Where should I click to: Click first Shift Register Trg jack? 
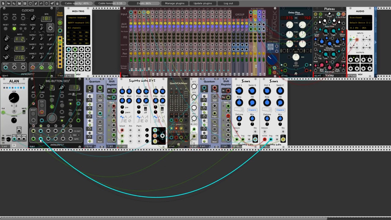[114, 97]
